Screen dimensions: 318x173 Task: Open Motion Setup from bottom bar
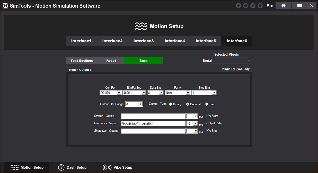point(27,167)
